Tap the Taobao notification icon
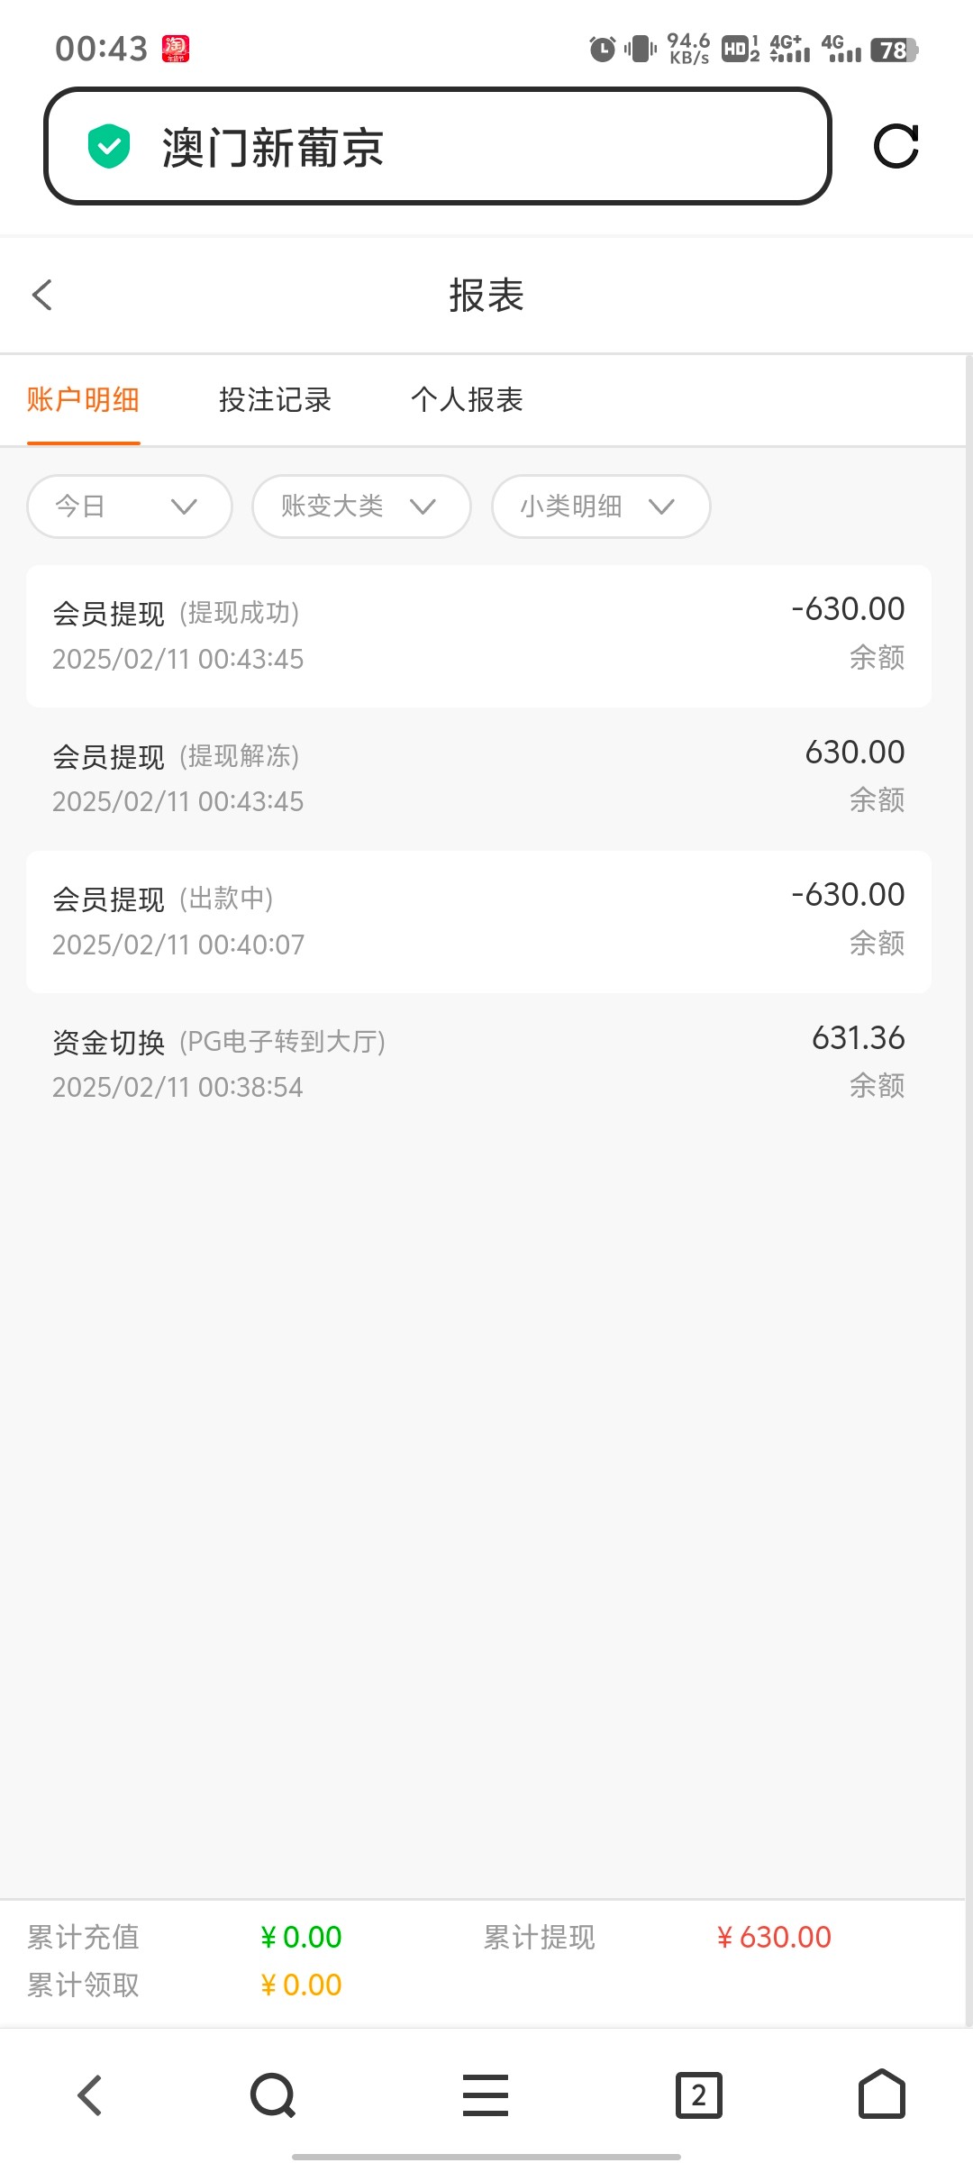Screen dimensions: 973x2163 pos(175,49)
